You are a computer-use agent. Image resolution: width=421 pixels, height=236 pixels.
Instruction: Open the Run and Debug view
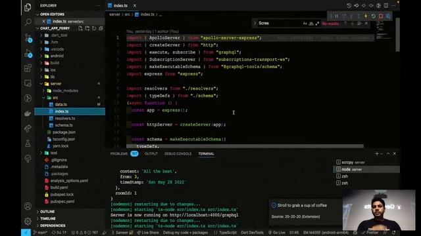click(28, 53)
